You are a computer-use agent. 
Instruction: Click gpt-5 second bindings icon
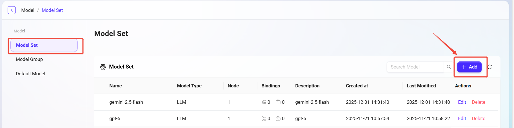coord(278,118)
